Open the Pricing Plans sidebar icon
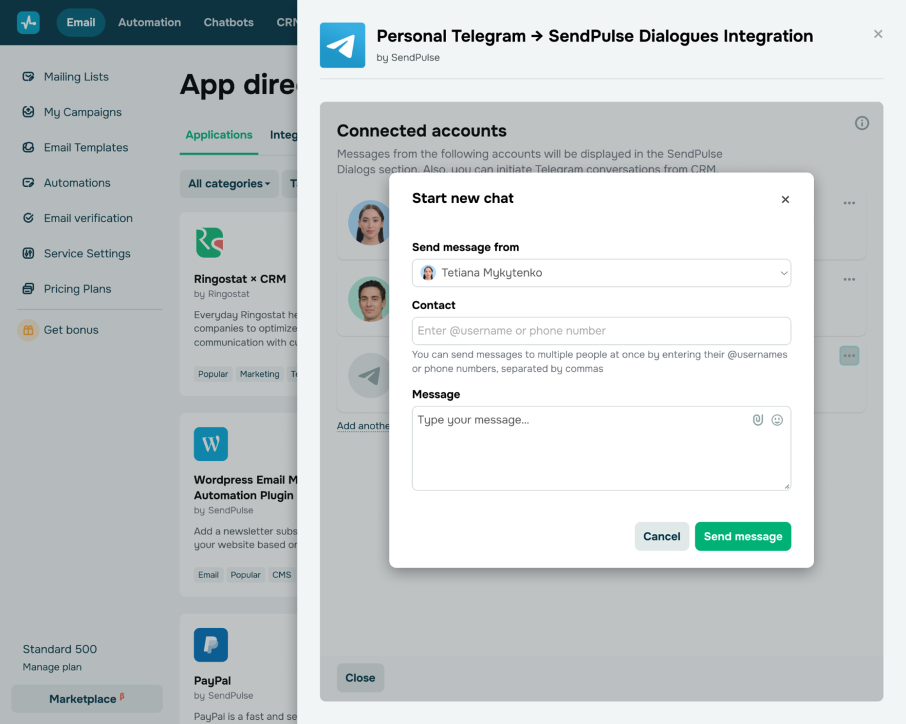Image resolution: width=906 pixels, height=724 pixels. point(28,289)
